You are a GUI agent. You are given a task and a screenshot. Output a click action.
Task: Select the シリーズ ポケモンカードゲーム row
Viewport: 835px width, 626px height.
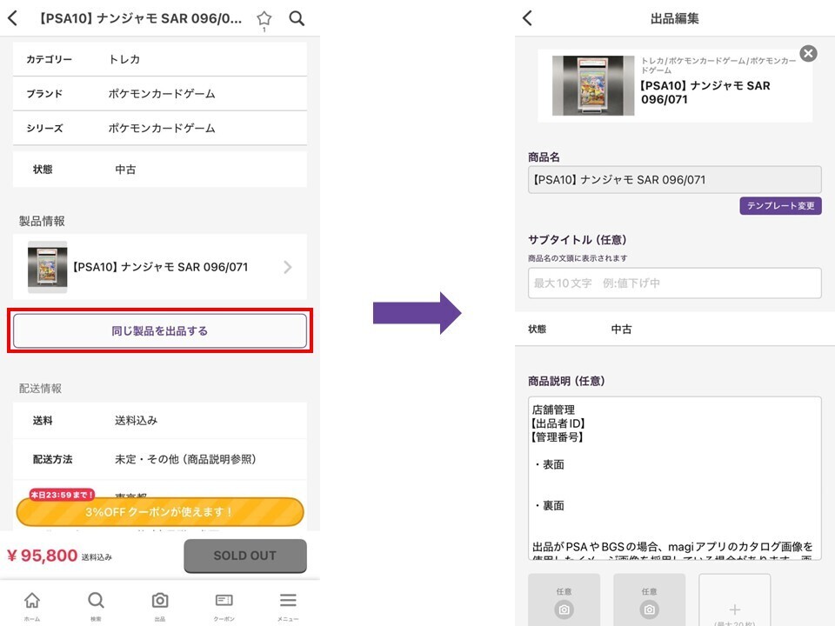pos(160,128)
